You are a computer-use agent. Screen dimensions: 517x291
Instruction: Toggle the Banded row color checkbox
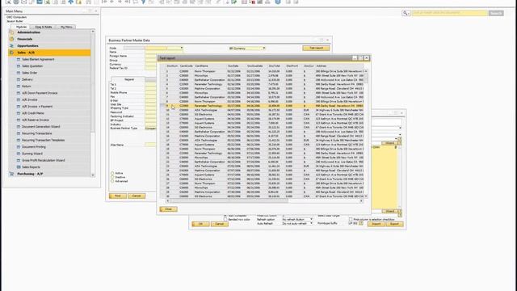point(225,219)
